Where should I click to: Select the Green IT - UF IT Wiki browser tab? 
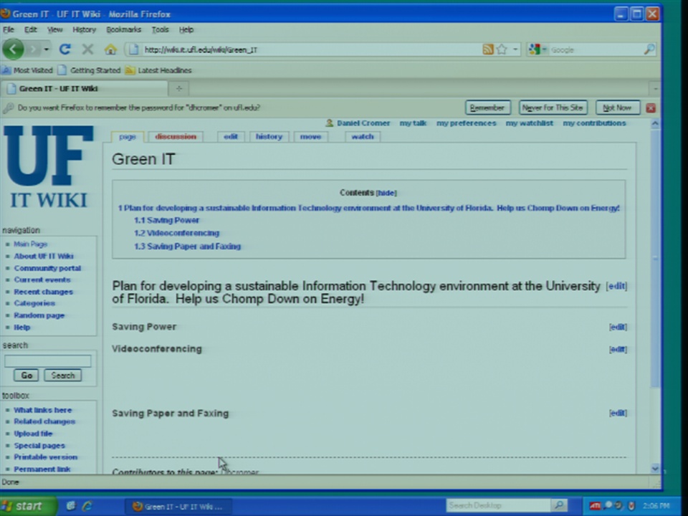coord(85,89)
